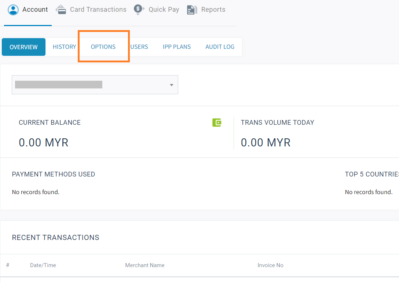Click the Invoice No column header
Viewport: 399px width, 284px height.
[x=270, y=265]
